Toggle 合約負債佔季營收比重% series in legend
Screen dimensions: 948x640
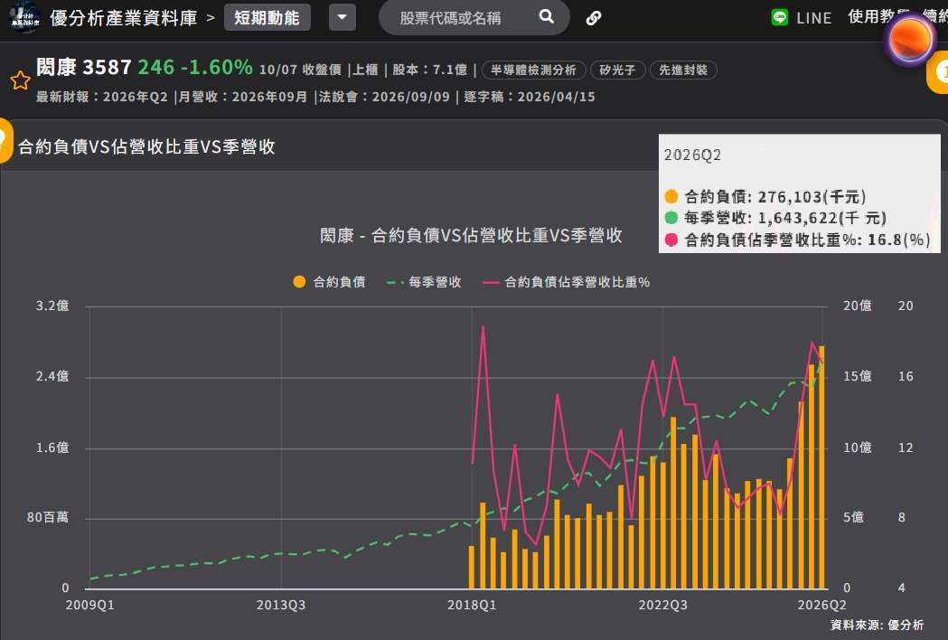click(566, 282)
